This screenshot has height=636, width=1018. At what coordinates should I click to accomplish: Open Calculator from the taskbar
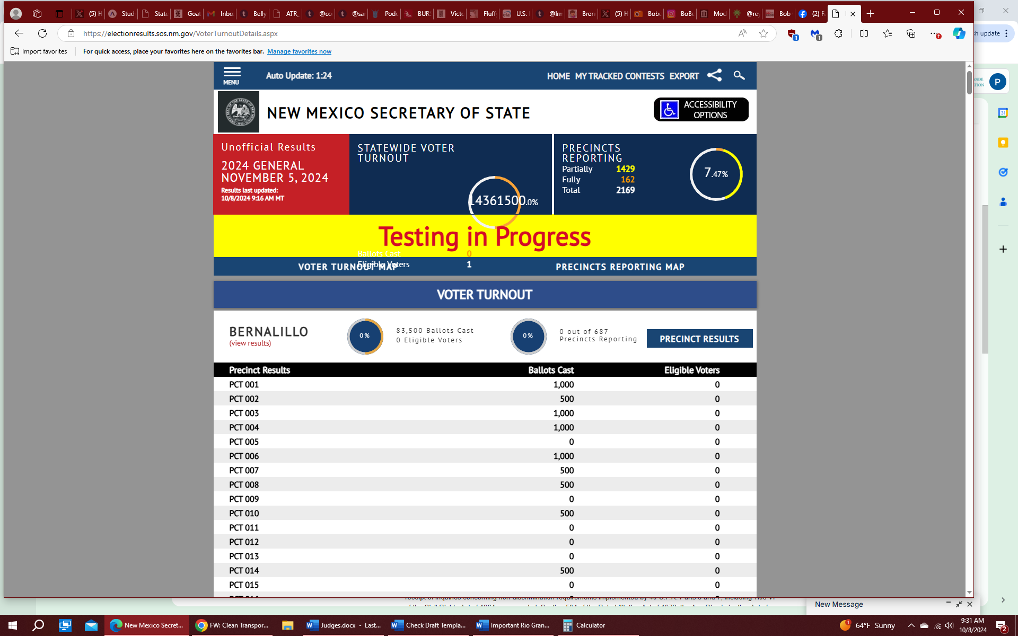584,625
